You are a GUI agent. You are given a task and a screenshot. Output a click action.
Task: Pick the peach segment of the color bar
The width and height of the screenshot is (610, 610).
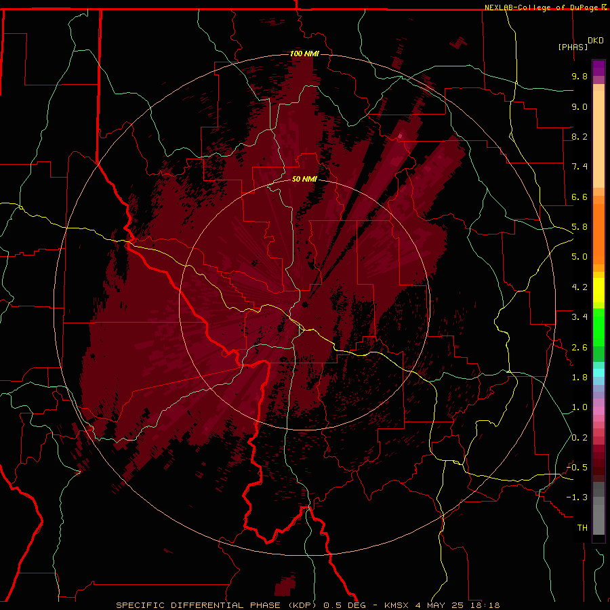[598, 139]
